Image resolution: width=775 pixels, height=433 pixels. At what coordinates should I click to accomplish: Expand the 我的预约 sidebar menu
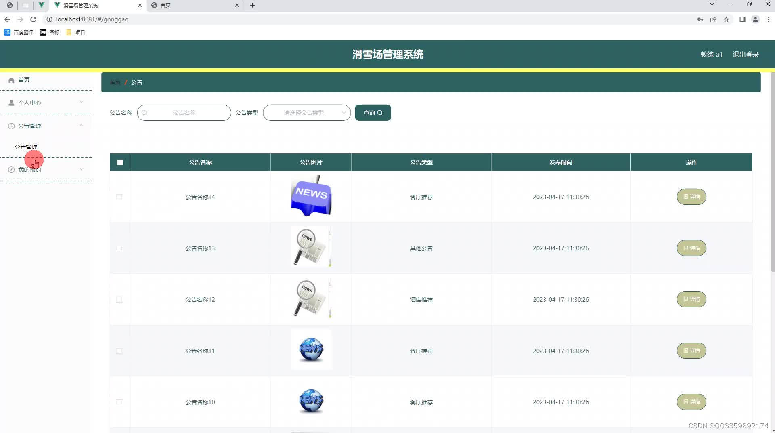[46, 170]
